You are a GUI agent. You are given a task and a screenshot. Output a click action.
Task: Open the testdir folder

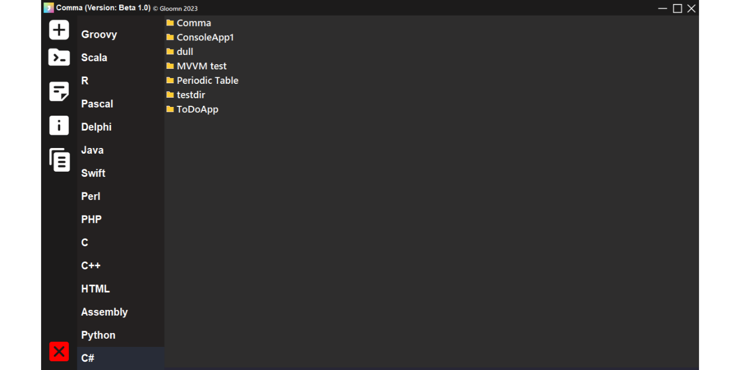point(191,94)
